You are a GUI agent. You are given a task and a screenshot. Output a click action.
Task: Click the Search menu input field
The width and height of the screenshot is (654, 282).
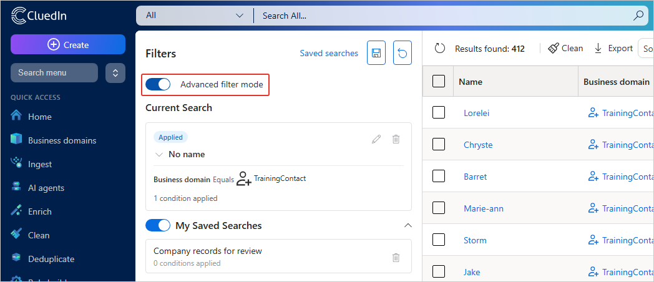point(54,73)
